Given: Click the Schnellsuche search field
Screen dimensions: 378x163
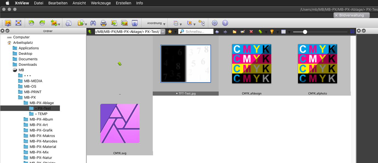Looking at the screenshot, I should pyautogui.click(x=196, y=32).
